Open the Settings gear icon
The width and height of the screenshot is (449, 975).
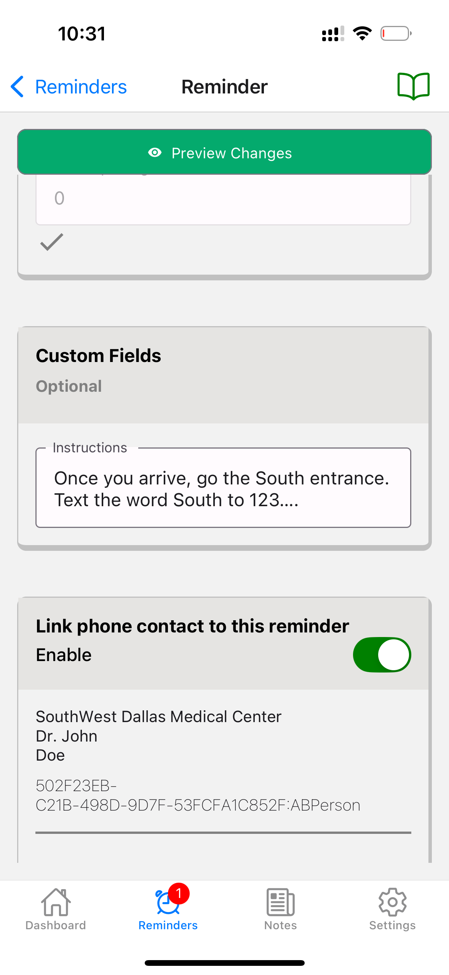tap(392, 902)
